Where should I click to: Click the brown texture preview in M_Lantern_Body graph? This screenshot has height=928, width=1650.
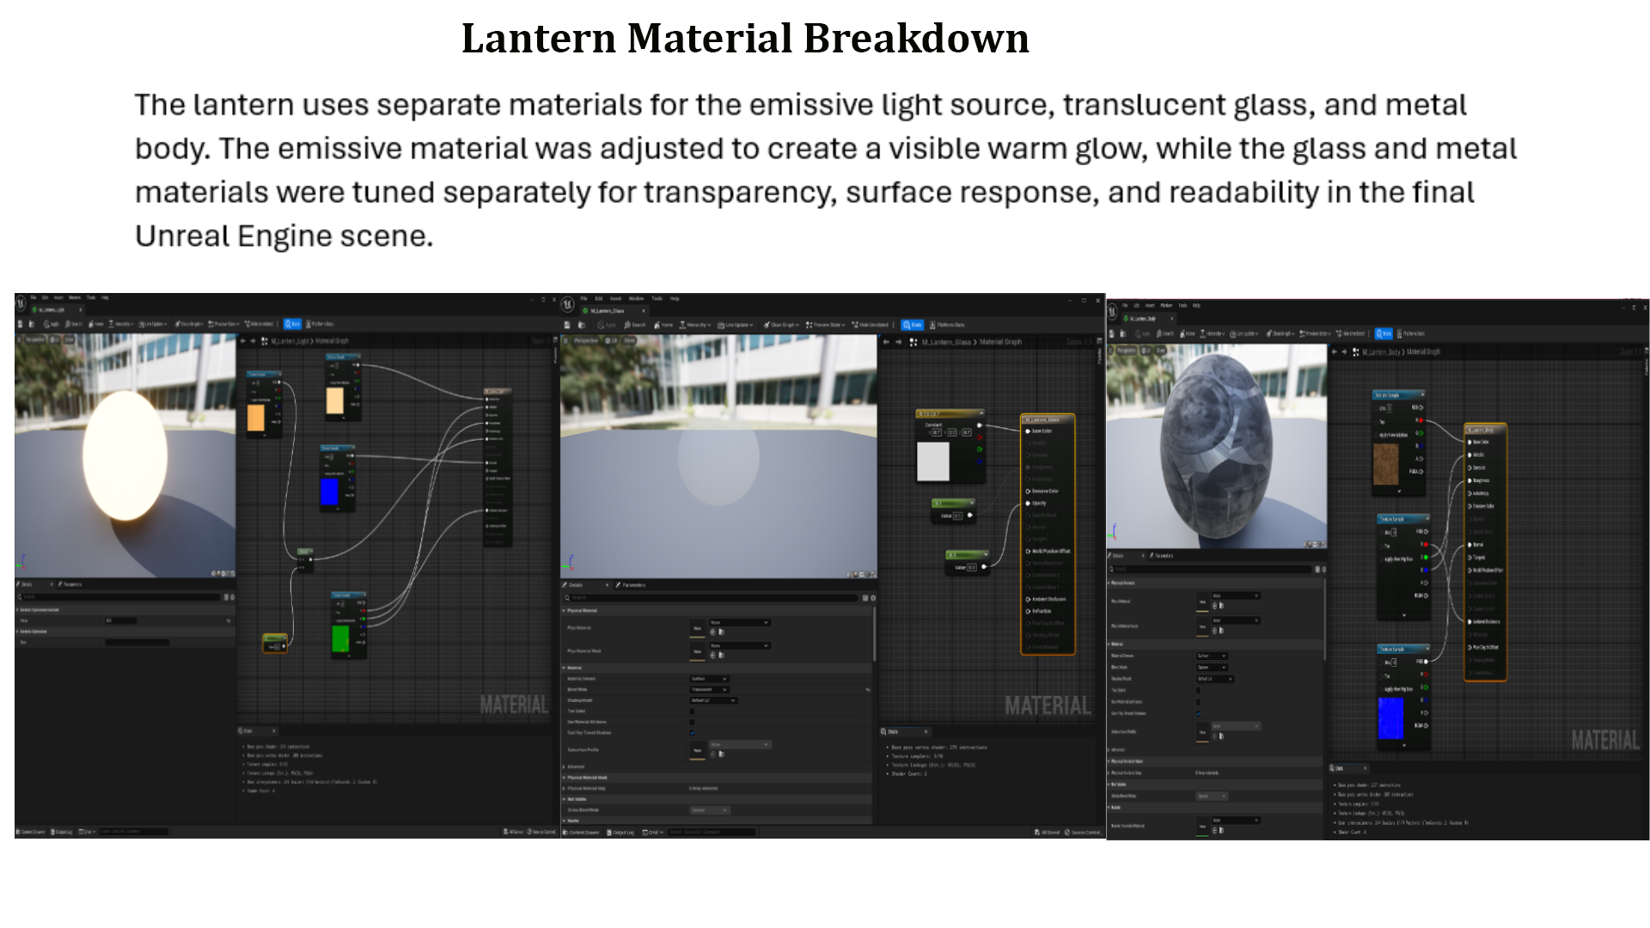(x=1385, y=464)
